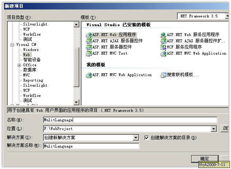Click WCF 服务应用程序 template label
This screenshot has width=231, height=169.
(x=184, y=47)
